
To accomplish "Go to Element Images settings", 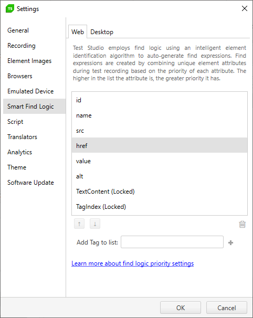I will coord(29,61).
